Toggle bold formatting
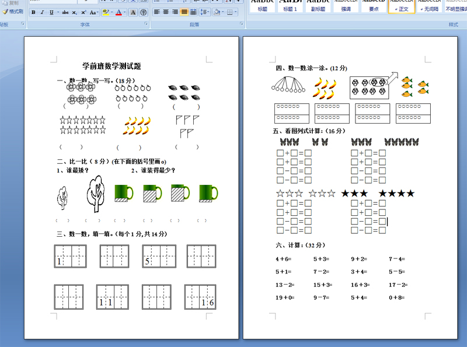 click(x=33, y=12)
